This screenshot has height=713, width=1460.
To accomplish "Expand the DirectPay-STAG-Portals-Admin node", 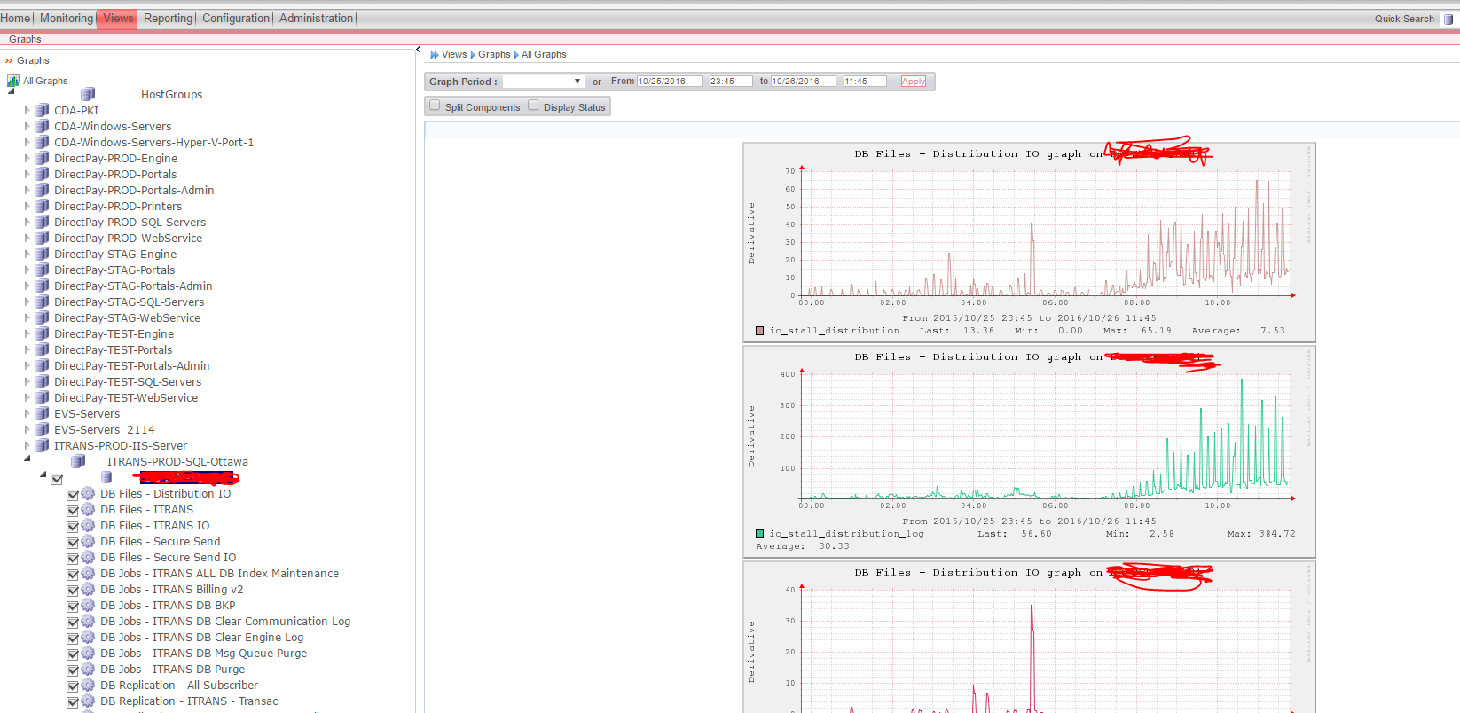I will point(27,286).
